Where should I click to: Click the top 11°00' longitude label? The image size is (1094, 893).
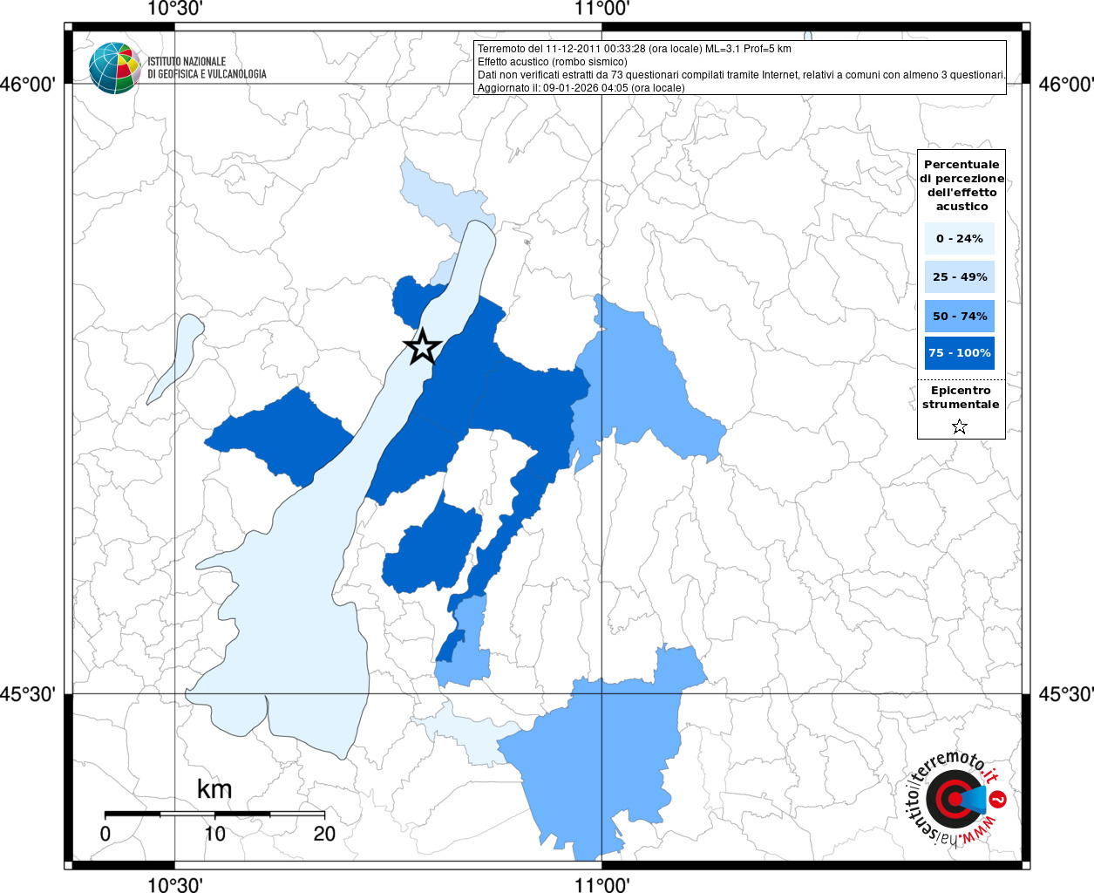point(601,9)
